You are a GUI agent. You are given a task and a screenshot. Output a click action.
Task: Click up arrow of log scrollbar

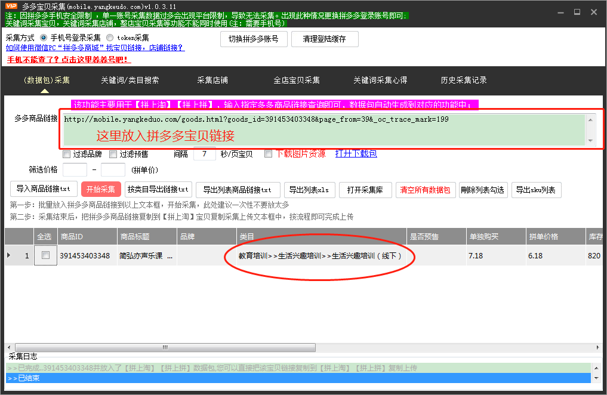point(596,368)
